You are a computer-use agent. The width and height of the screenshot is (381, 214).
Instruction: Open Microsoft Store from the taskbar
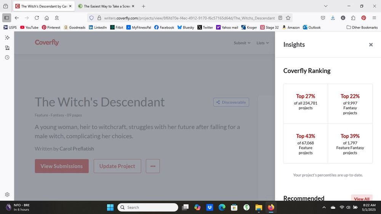[x=234, y=208]
